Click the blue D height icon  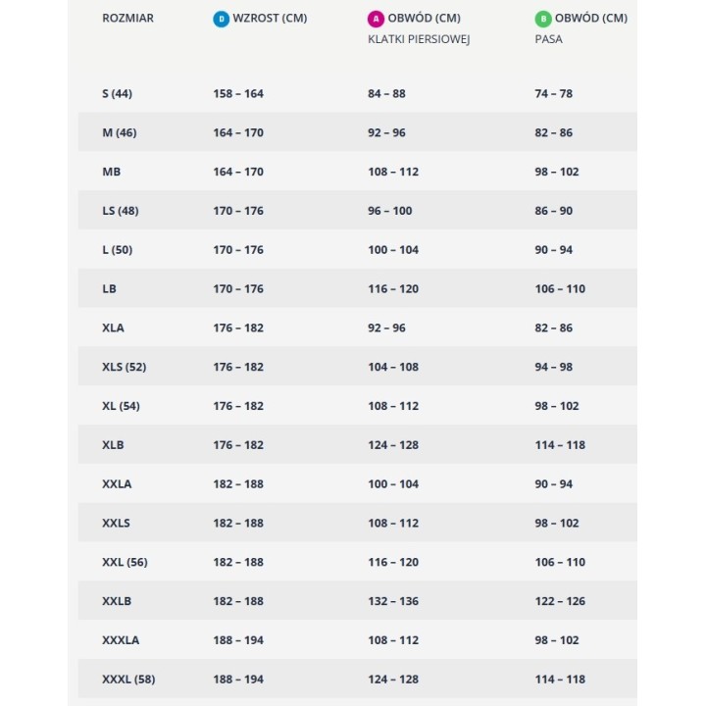tap(221, 19)
